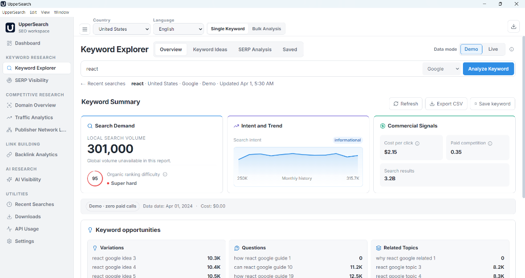Open the Language dropdown
Viewport: 525px width, 278px height.
point(178,29)
